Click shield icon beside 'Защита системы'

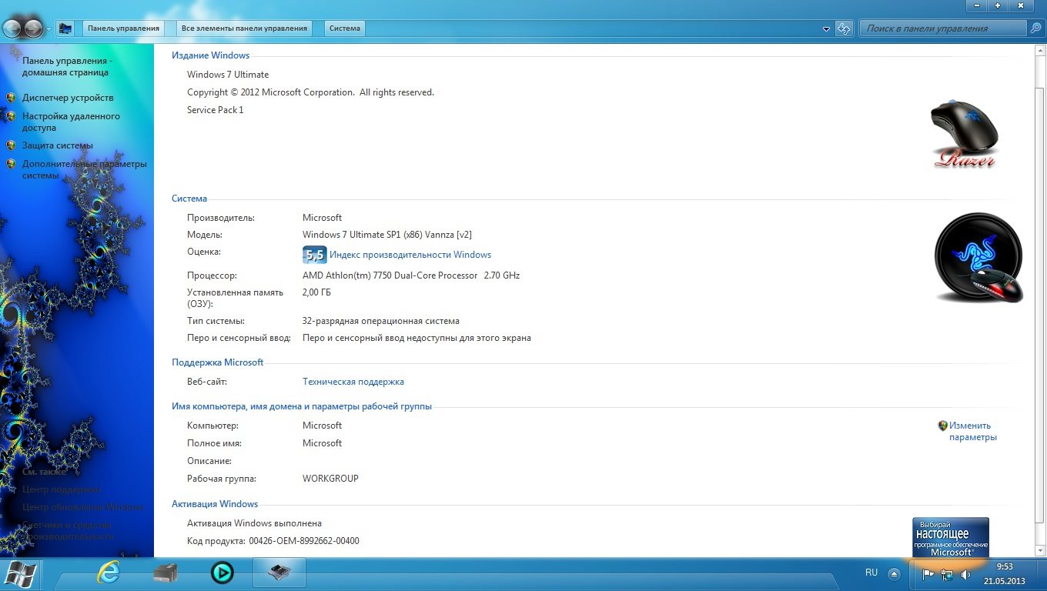pos(11,145)
